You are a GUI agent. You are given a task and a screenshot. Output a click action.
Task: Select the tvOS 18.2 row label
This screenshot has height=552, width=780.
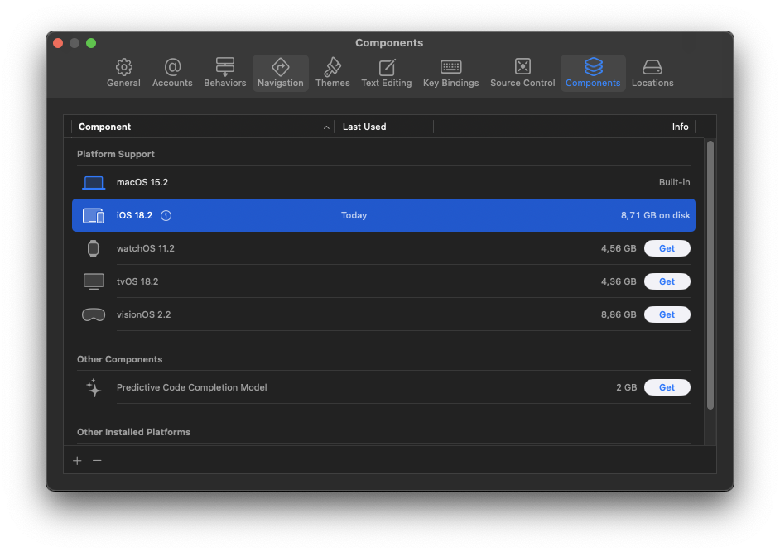[137, 281]
